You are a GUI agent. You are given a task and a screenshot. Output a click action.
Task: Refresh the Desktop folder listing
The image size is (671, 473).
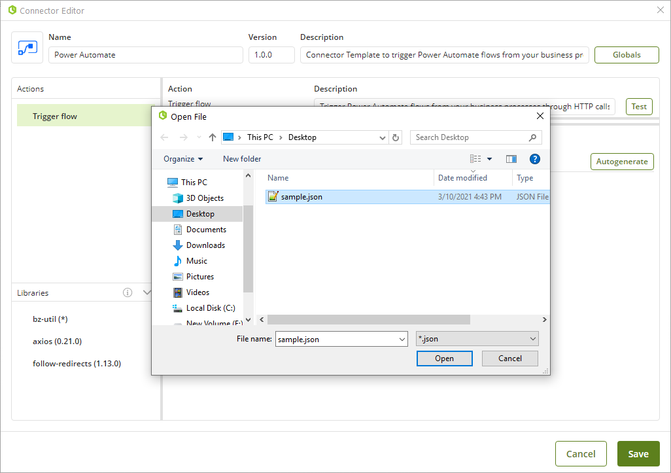click(396, 137)
